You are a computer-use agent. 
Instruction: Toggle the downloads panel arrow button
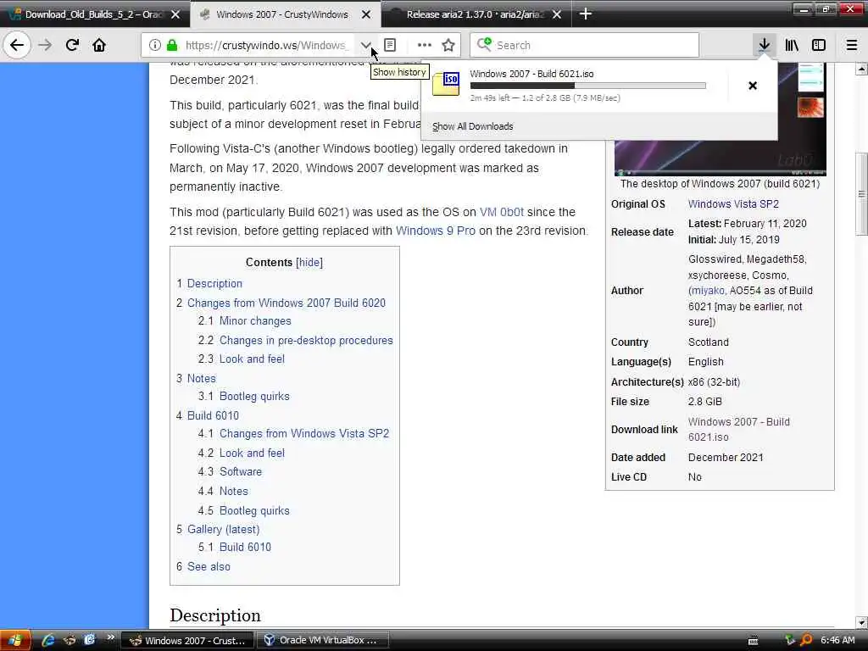764,45
